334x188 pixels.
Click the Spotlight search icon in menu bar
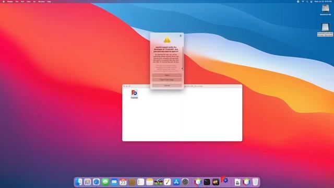pyautogui.click(x=307, y=2)
